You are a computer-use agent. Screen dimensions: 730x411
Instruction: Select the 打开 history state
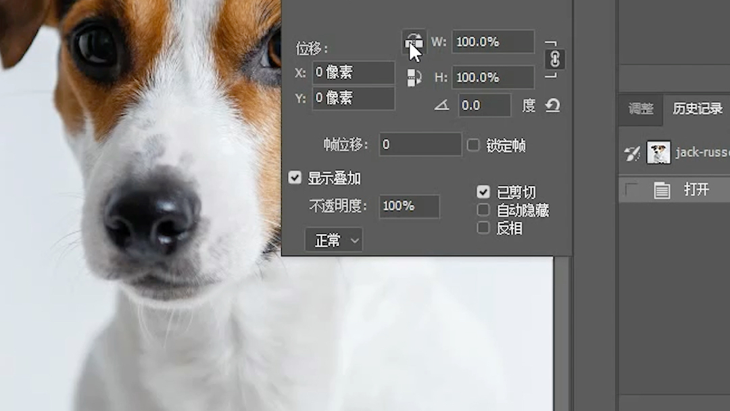(x=696, y=190)
